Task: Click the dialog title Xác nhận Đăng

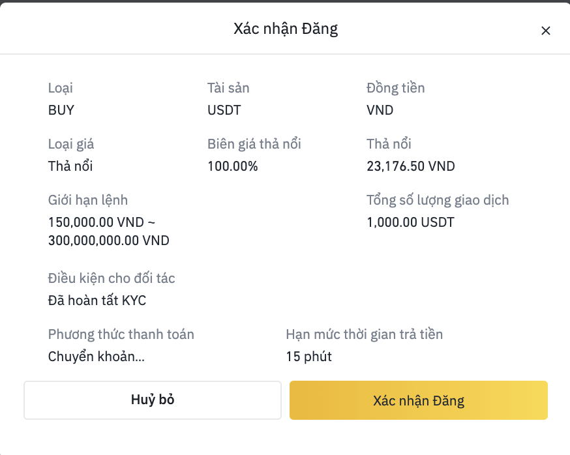Action: coord(286,29)
